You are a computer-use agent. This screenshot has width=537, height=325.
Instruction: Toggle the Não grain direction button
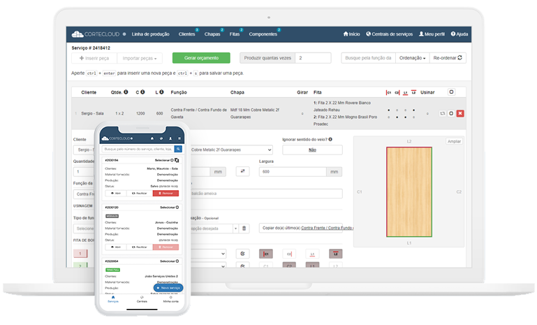[x=312, y=150]
